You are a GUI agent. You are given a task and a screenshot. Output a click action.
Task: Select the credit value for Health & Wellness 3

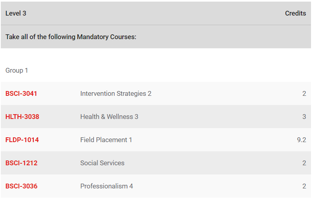click(x=304, y=117)
